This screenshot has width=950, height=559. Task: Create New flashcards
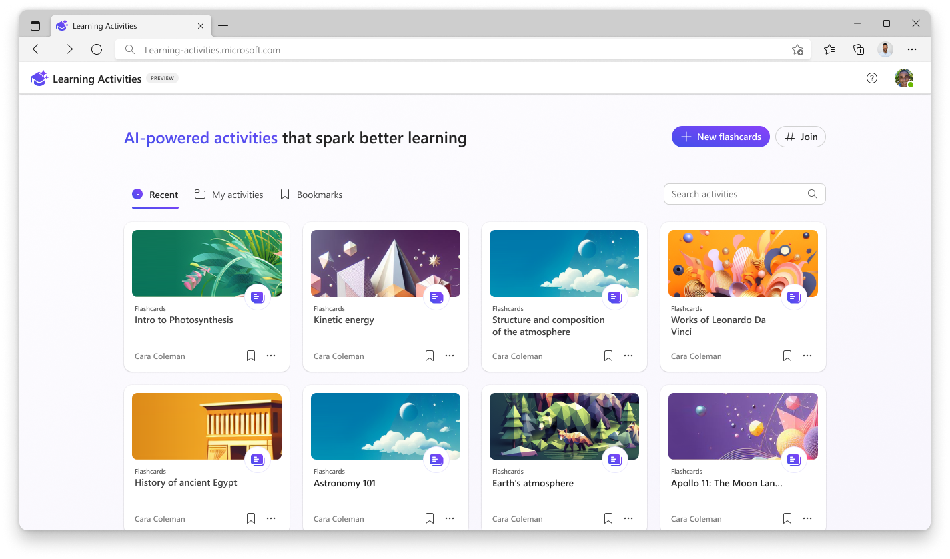[x=721, y=136]
